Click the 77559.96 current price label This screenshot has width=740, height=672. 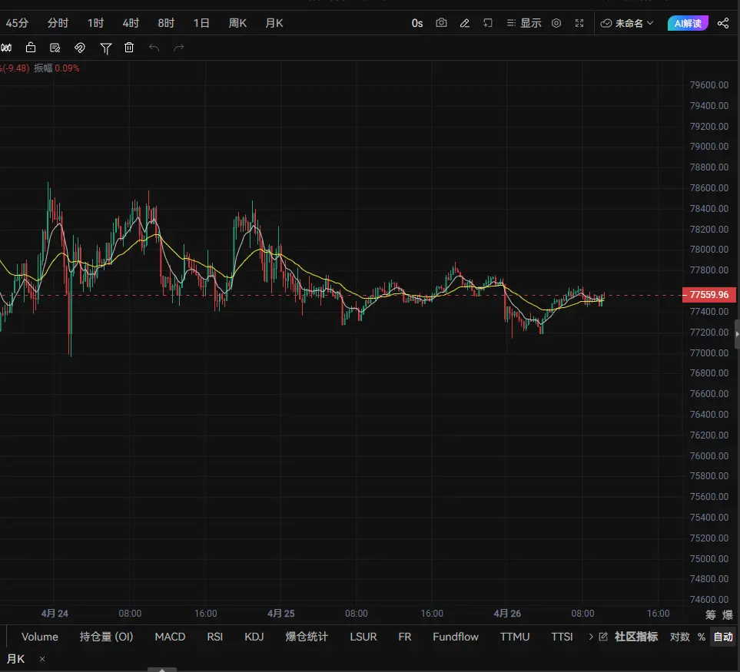[x=708, y=295]
